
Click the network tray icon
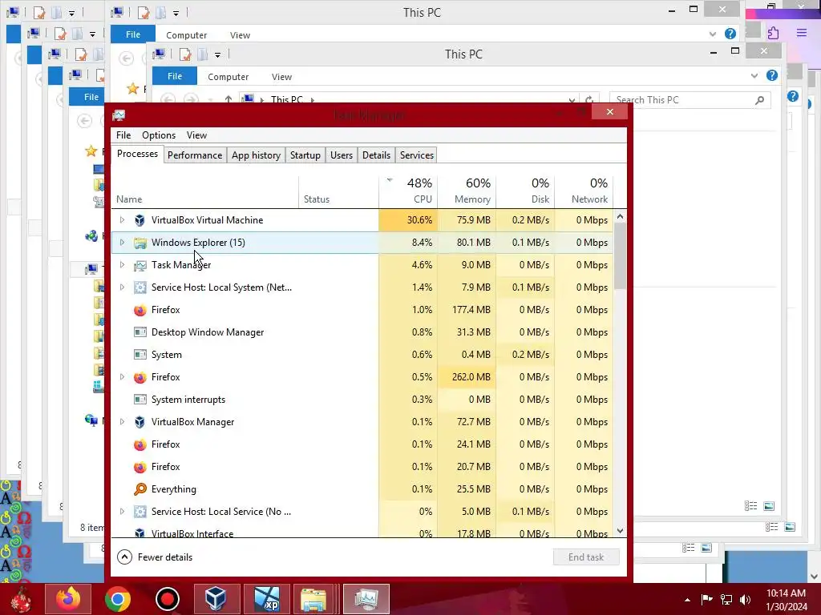click(726, 599)
